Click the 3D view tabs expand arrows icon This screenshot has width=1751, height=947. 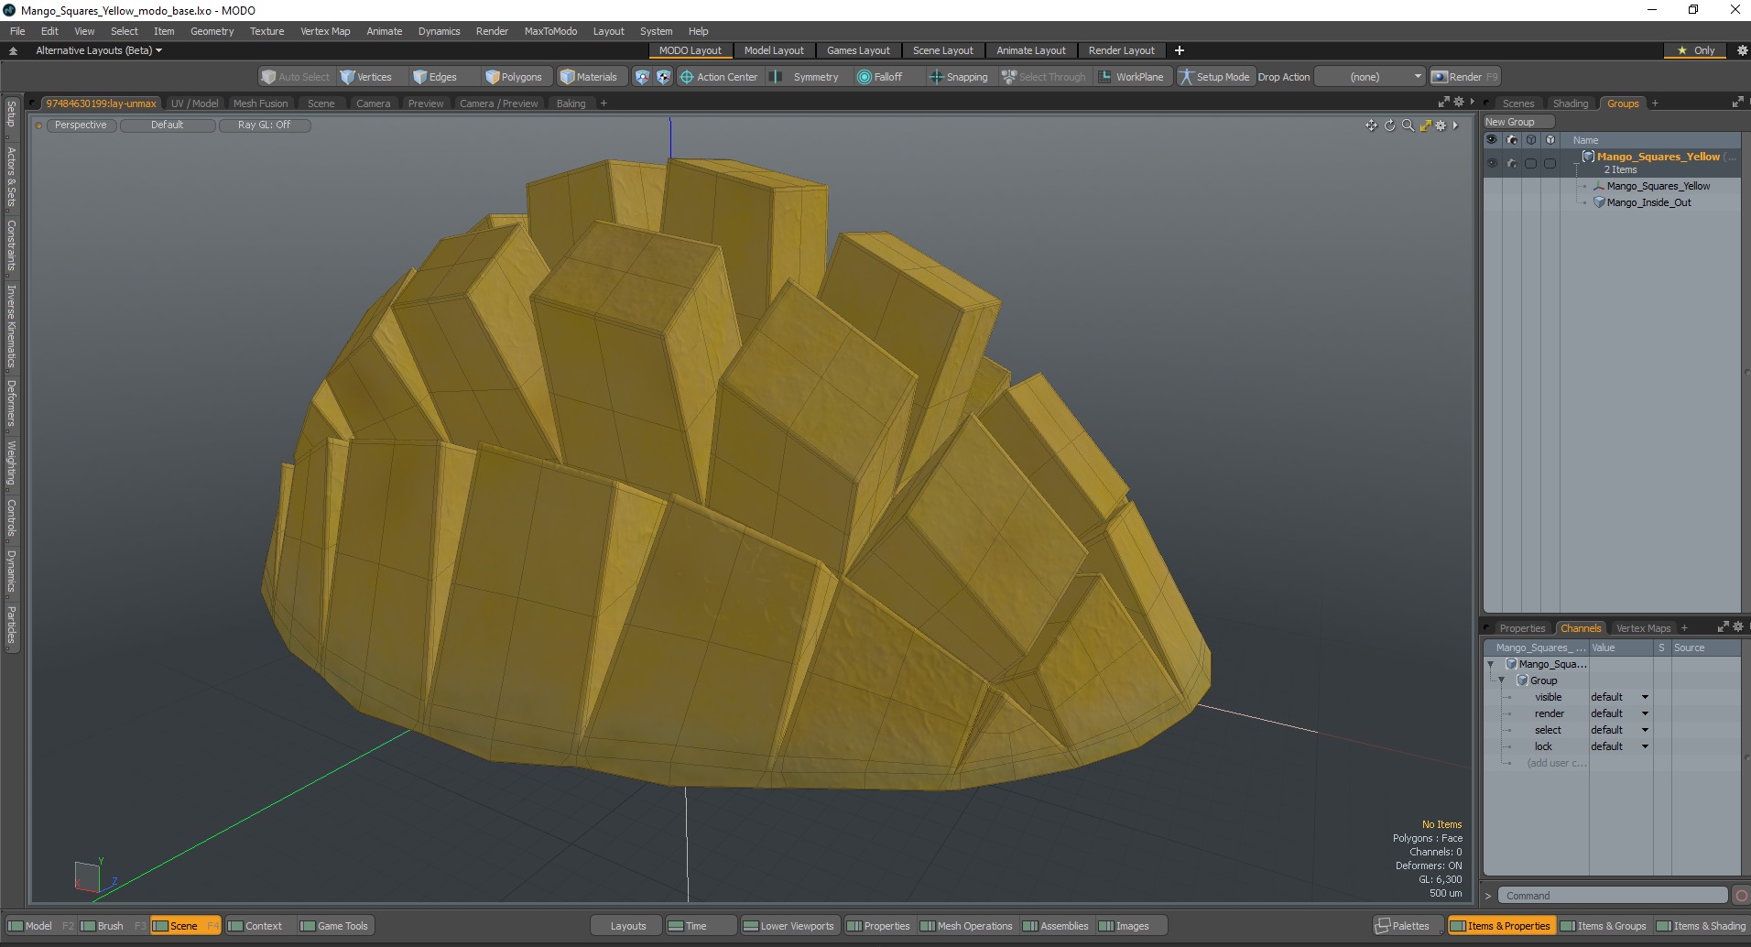point(1444,102)
